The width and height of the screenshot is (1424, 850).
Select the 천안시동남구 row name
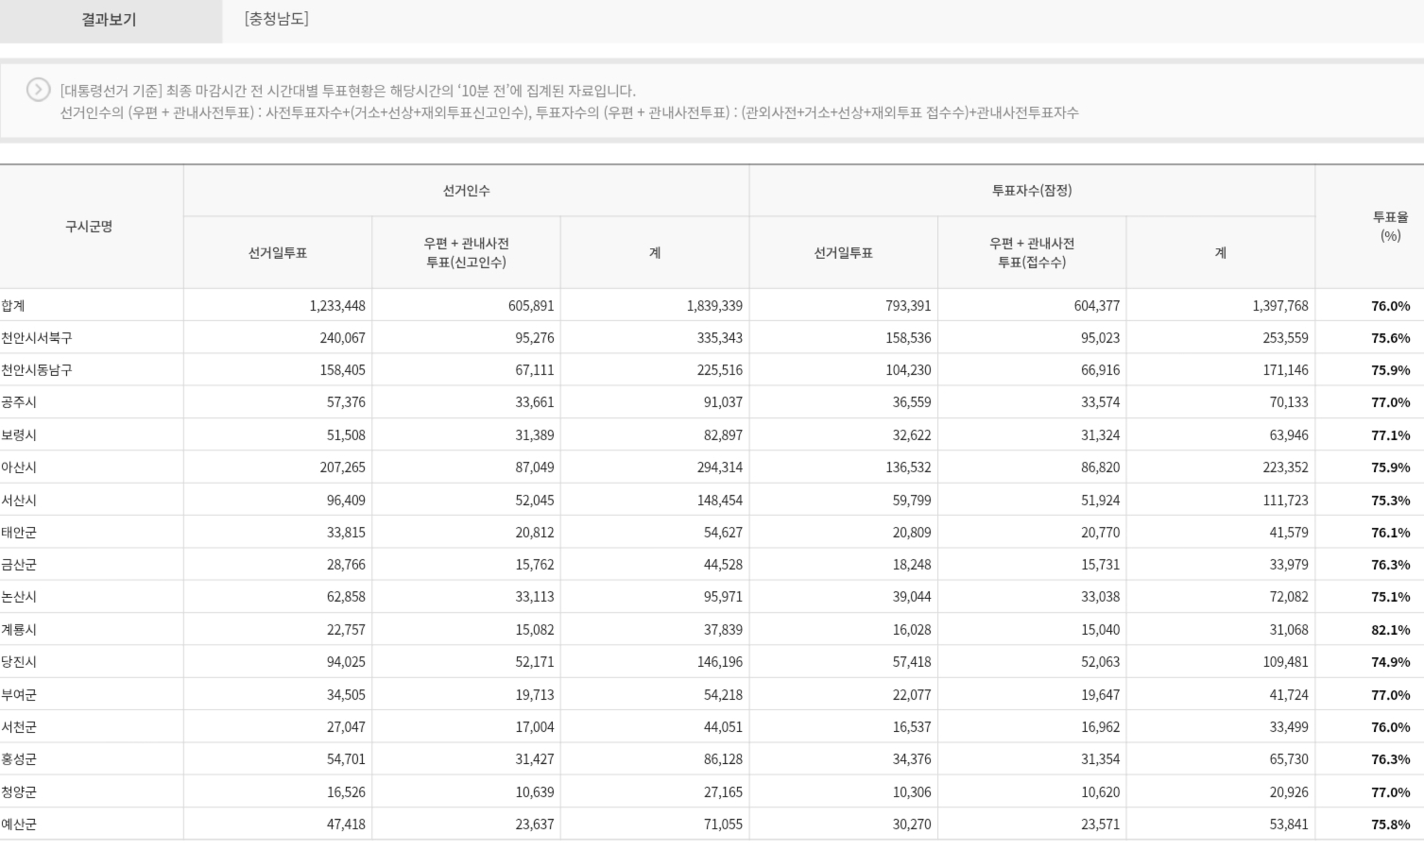[36, 370]
